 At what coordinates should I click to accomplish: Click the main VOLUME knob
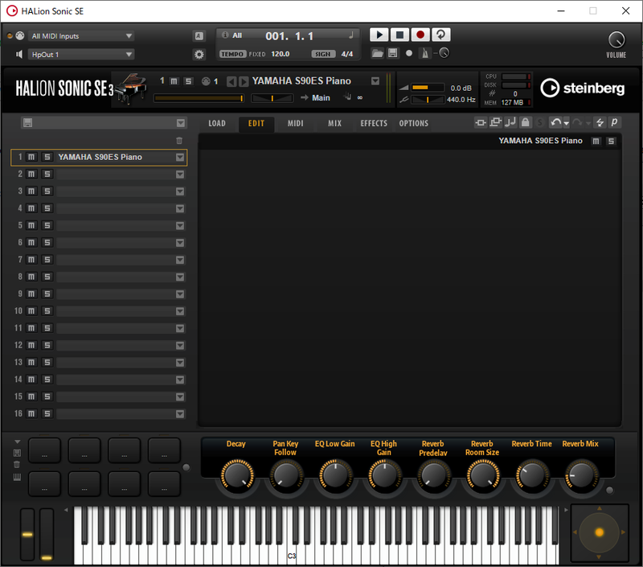click(616, 40)
